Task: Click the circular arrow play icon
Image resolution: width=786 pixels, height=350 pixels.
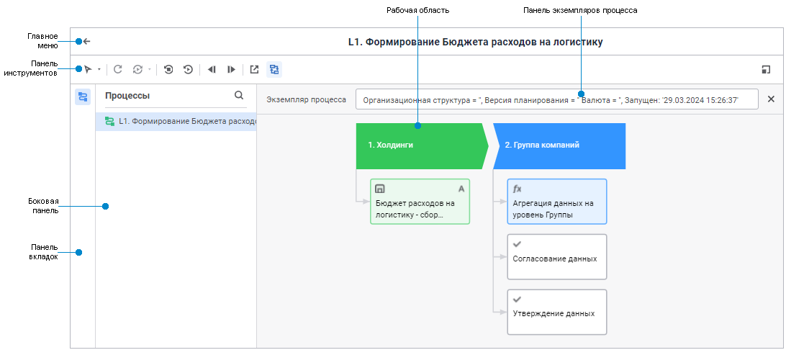Action: coord(188,70)
